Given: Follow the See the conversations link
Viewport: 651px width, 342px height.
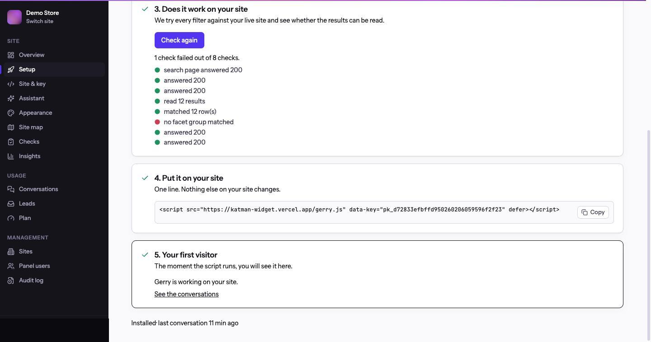Looking at the screenshot, I should (186, 294).
